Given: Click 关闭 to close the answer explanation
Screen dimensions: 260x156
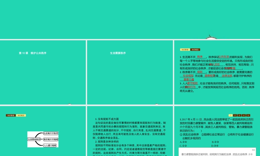Looking at the screenshot, I should pos(253,150).
